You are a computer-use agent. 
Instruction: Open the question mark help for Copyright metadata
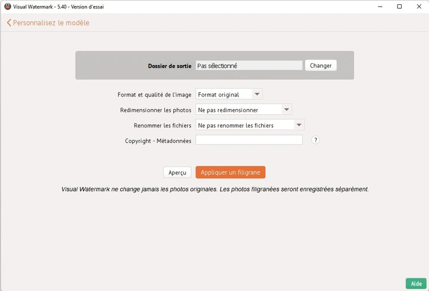point(315,140)
